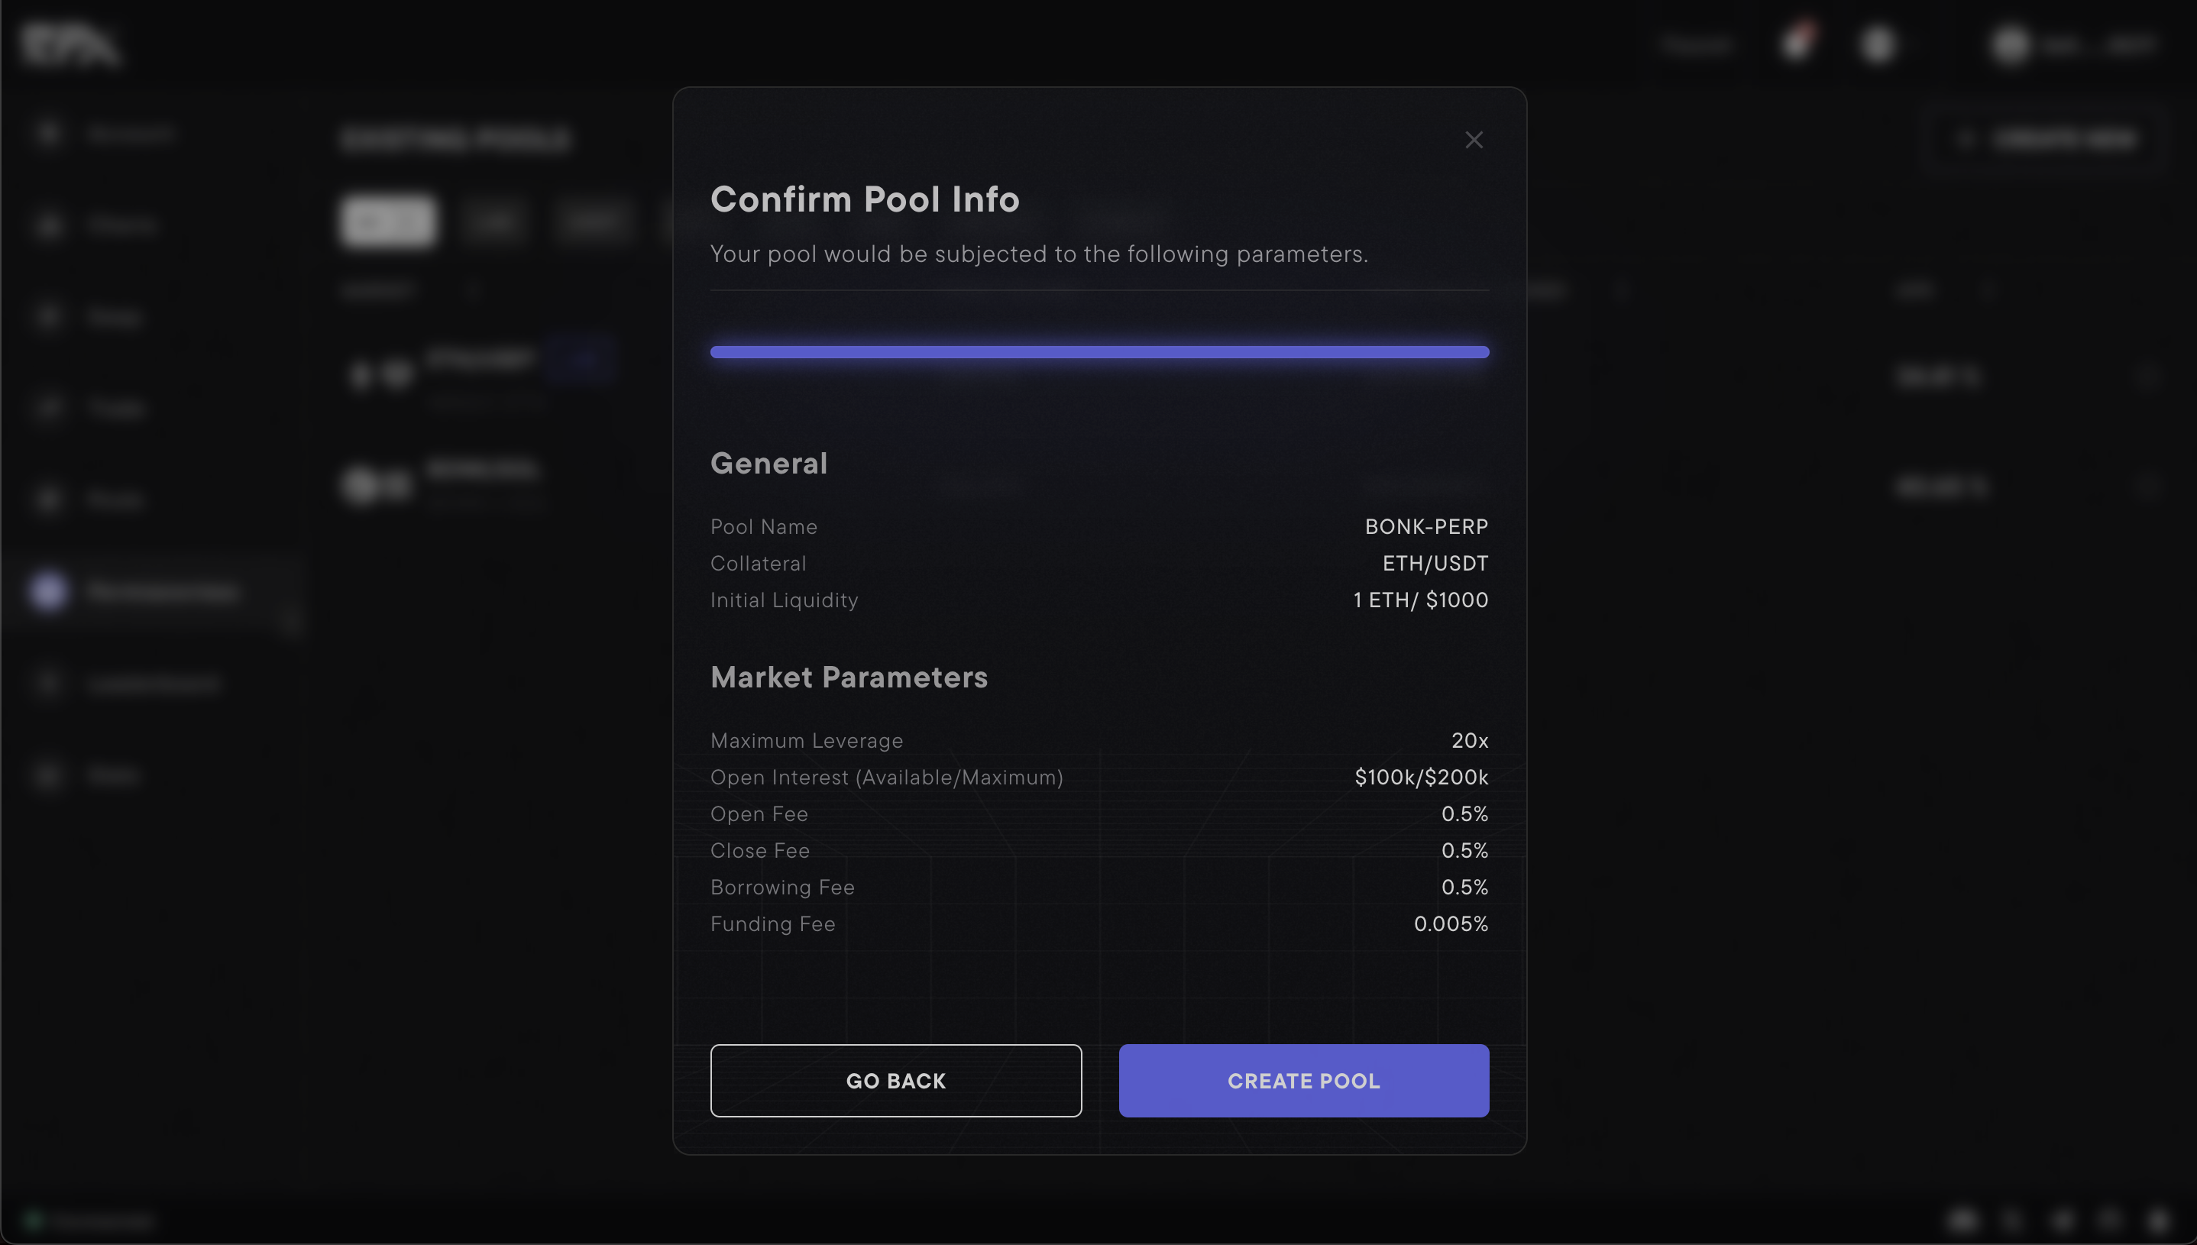Click the sort arrow in the first table column header
Screen dimensions: 2197x1245
[475, 290]
